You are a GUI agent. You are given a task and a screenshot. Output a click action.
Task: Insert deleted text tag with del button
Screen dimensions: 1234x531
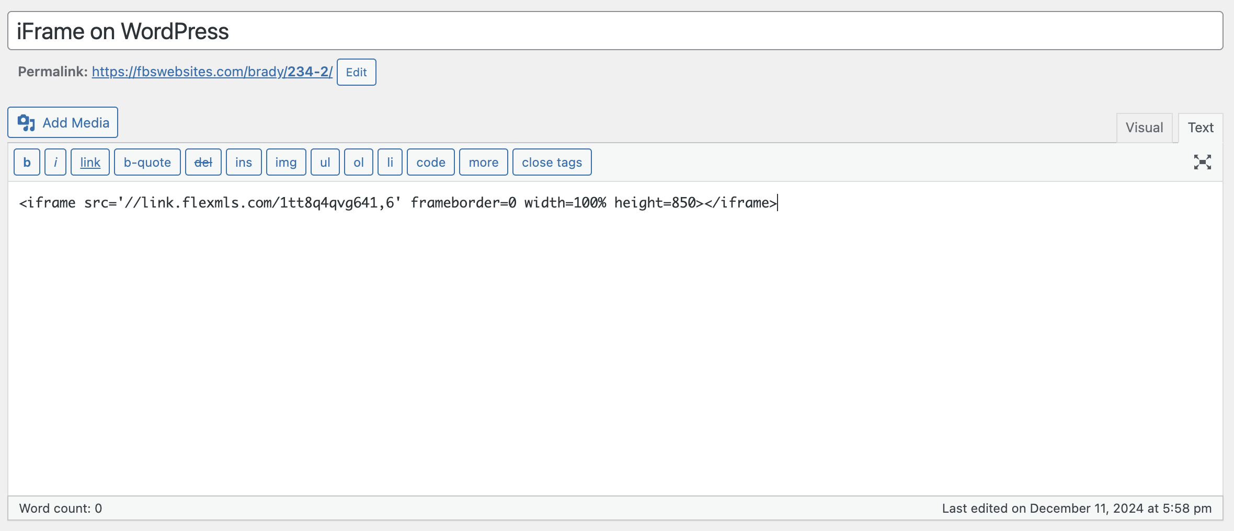pyautogui.click(x=203, y=162)
